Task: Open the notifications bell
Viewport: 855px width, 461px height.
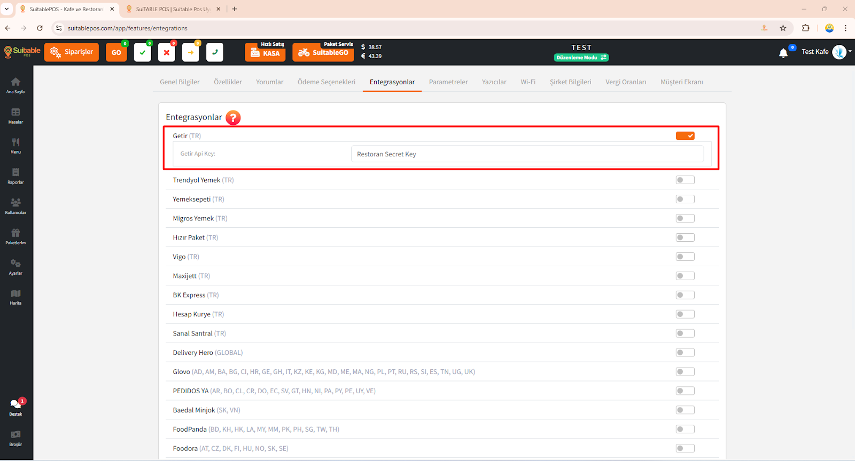Action: [783, 53]
